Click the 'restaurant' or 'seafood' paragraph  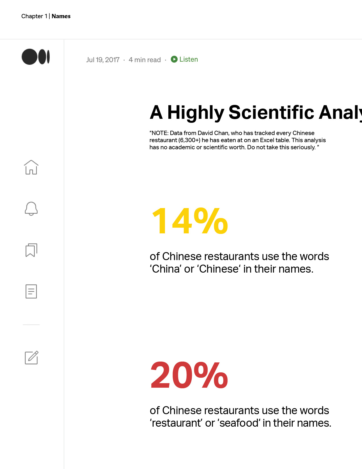point(240,417)
